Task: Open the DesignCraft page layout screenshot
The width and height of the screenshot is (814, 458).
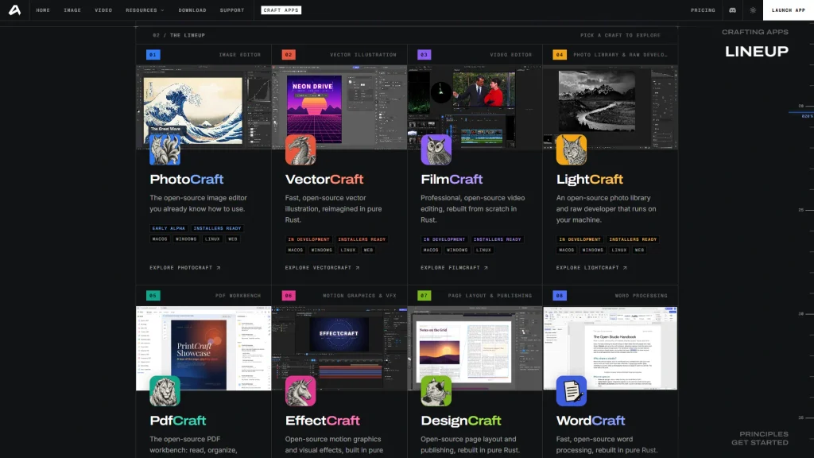Action: point(475,348)
